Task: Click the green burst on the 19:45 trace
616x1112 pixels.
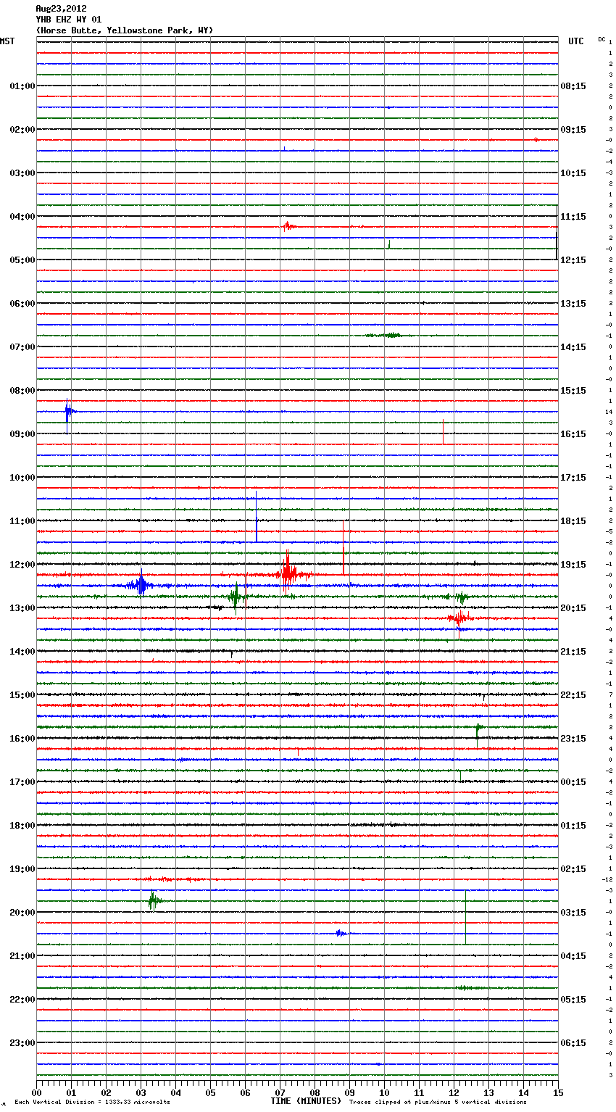Action: point(153,901)
